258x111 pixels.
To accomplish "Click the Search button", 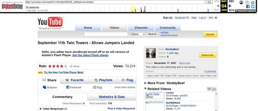I will pyautogui.click(x=152, y=34).
